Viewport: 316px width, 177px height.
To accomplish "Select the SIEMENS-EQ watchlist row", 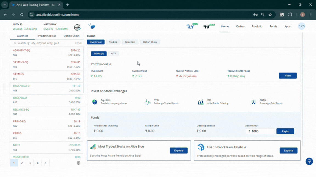I will [x=47, y=64].
